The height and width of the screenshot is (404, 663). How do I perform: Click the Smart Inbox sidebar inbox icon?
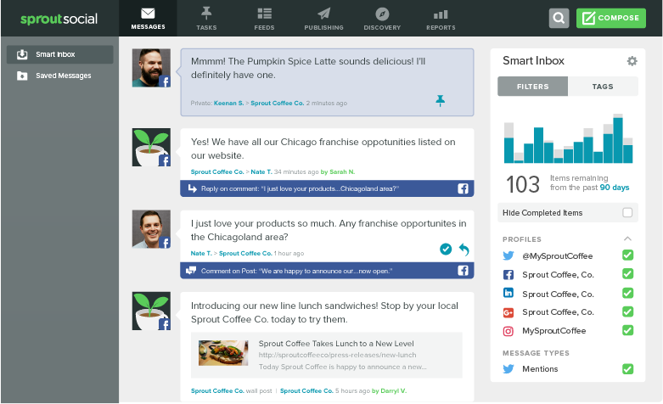pyautogui.click(x=22, y=54)
